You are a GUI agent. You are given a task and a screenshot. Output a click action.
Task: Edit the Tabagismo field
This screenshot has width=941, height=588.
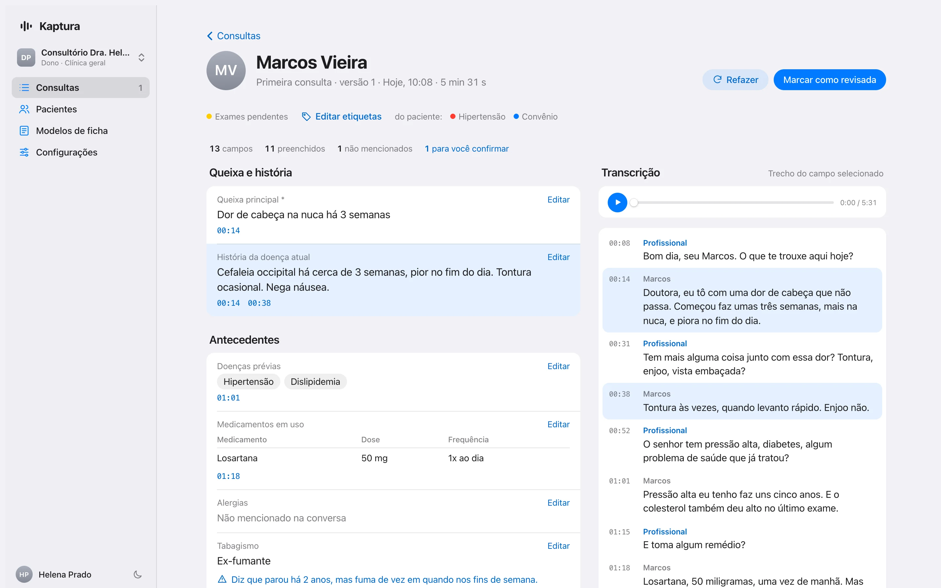[x=558, y=546]
